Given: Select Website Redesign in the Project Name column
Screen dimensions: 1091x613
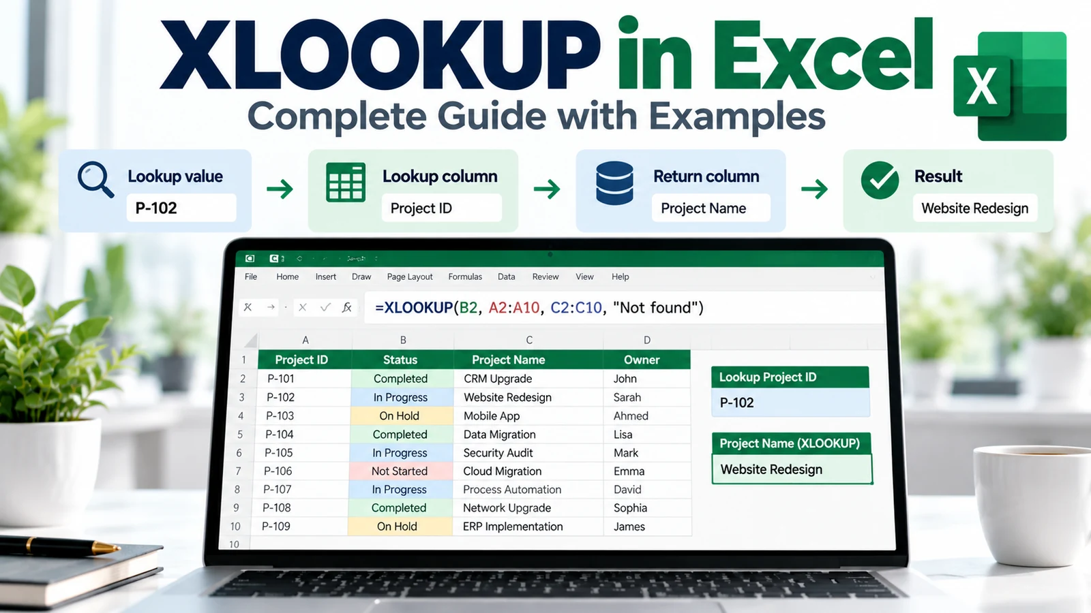Looking at the screenshot, I should click(528, 397).
